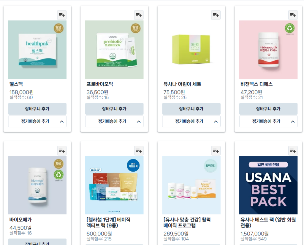Image resolution: width=304 pixels, height=245 pixels.
Task: Add 유사나 어린이 세트 to cart
Action: click(x=191, y=109)
